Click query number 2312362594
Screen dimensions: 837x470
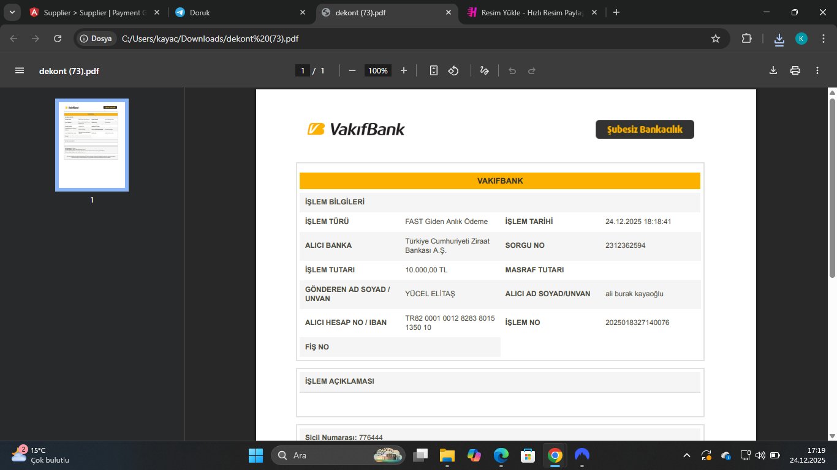click(625, 245)
